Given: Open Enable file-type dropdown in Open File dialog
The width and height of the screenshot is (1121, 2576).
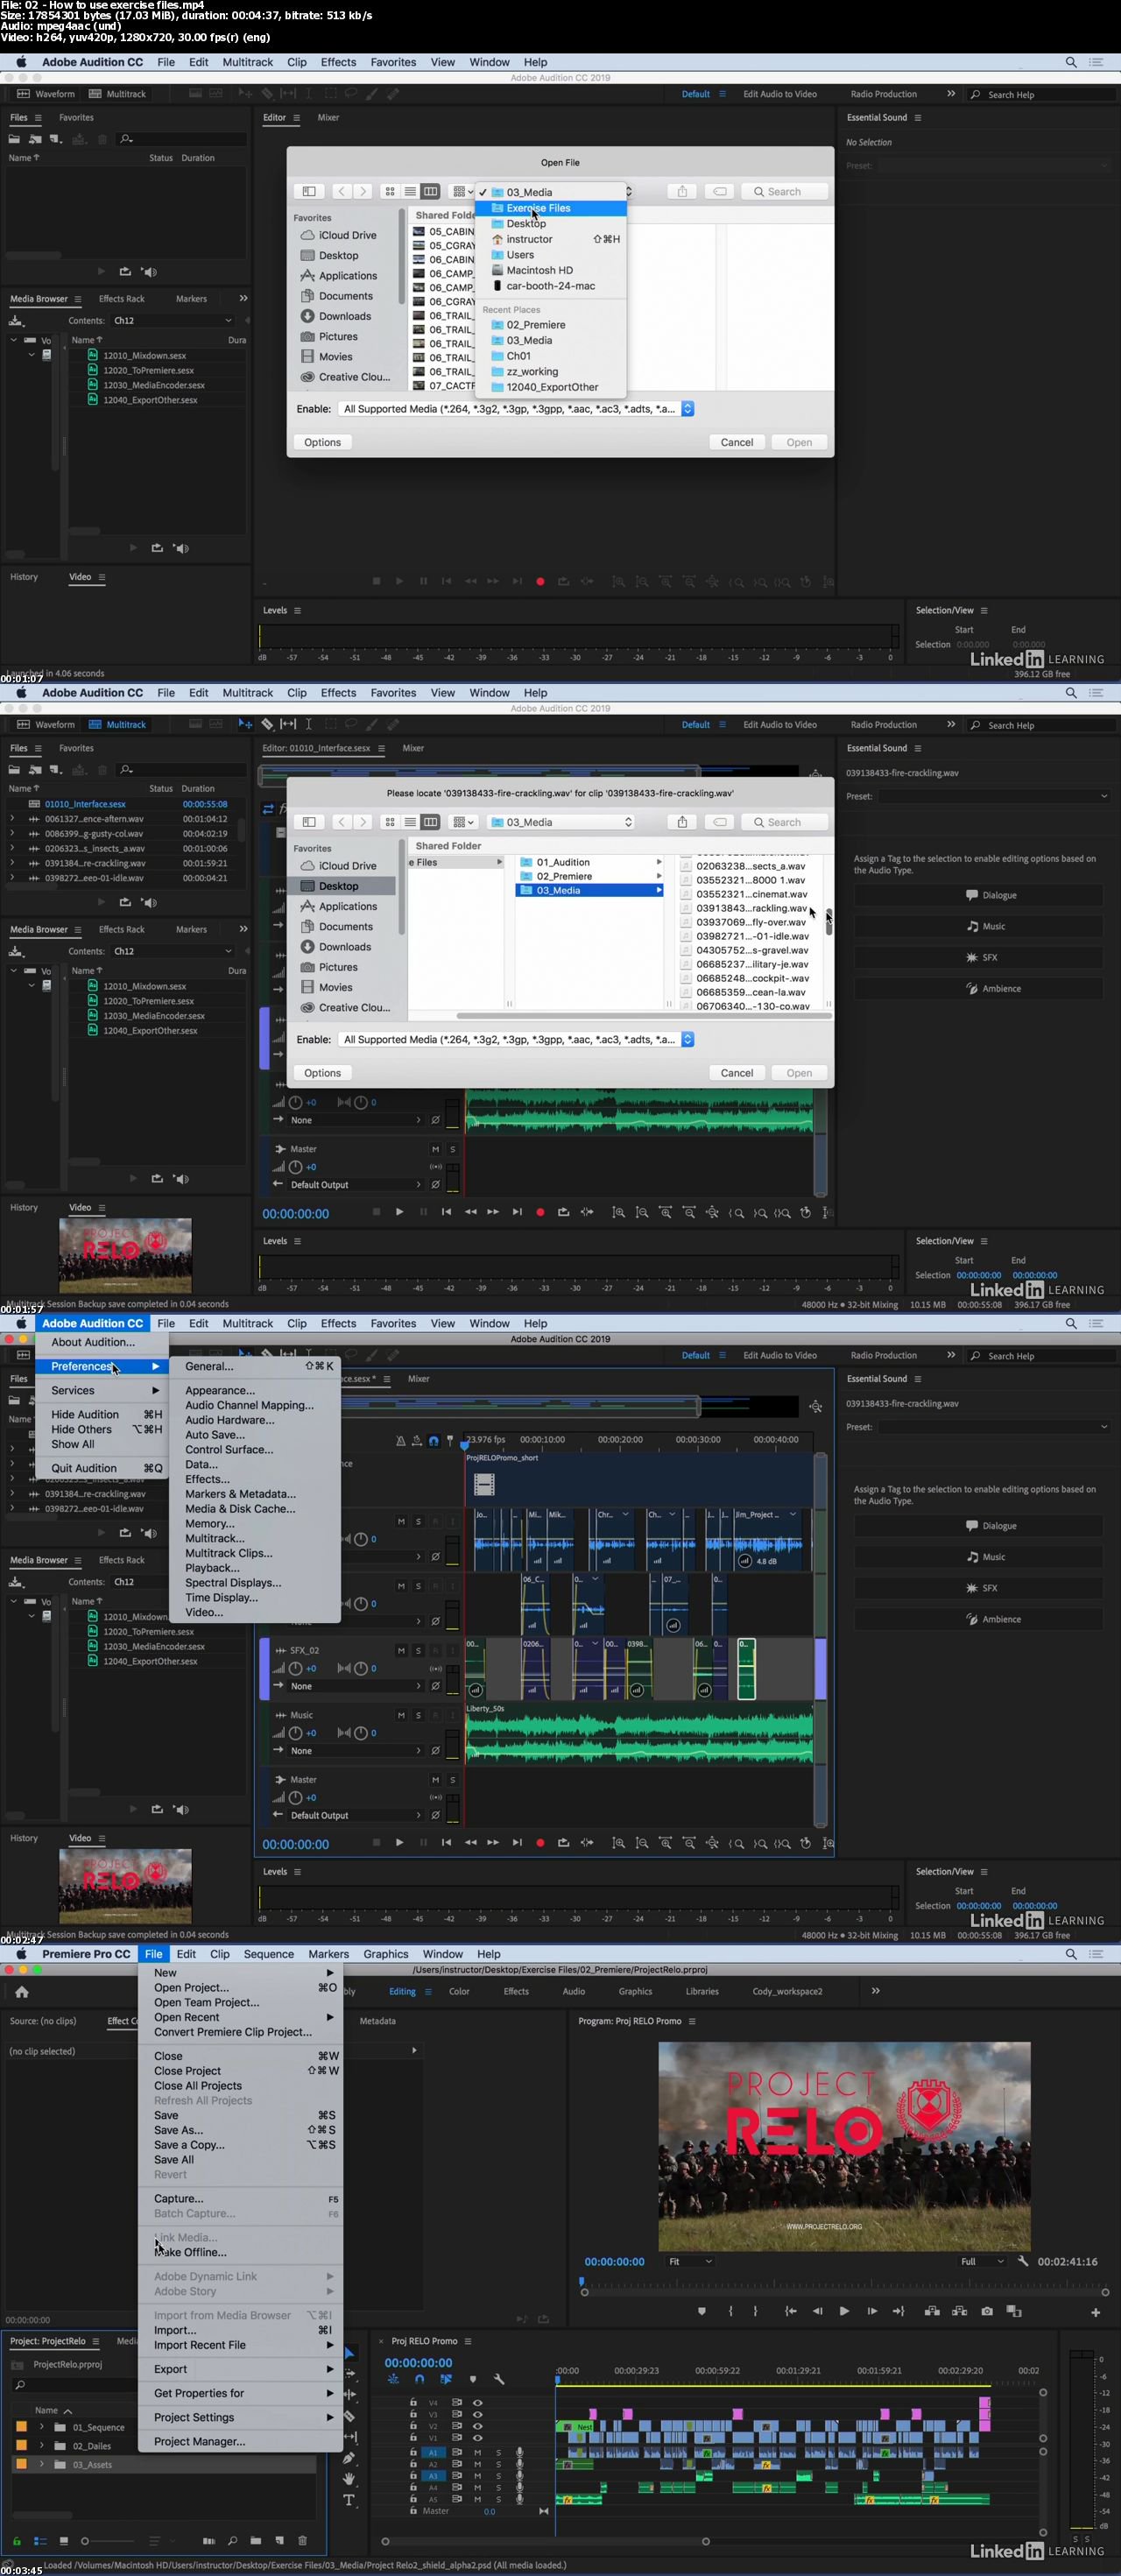Looking at the screenshot, I should coord(516,409).
